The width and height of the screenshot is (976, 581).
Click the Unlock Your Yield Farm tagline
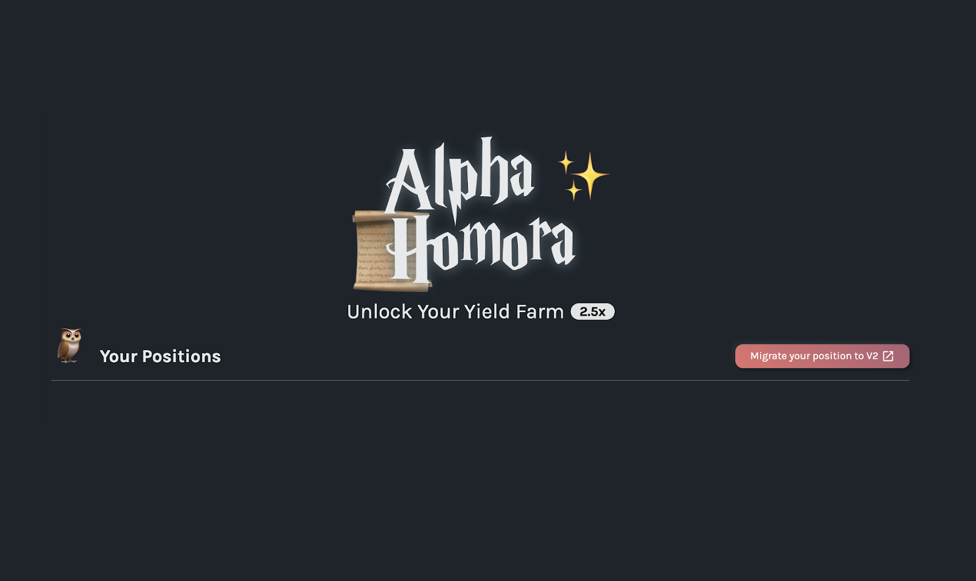click(x=455, y=312)
